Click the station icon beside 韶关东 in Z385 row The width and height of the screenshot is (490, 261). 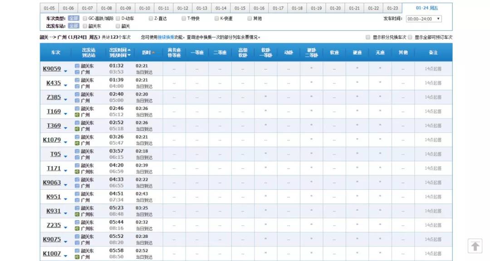pos(77,94)
